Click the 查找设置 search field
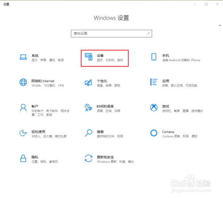Viewport: 223px width, 198px height. click(x=111, y=33)
